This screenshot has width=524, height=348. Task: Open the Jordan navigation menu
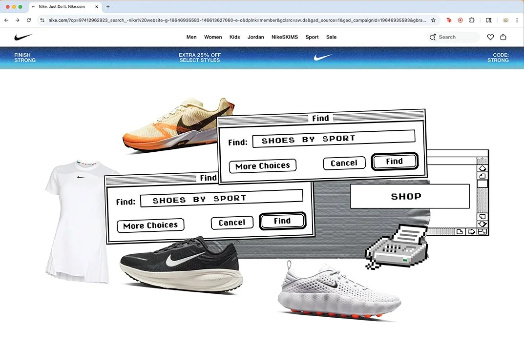(x=255, y=37)
